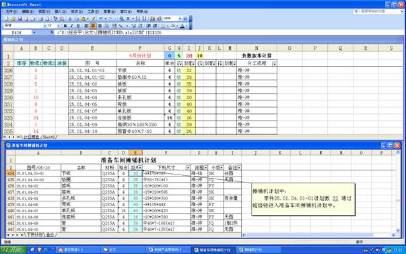Expand the 下料尺寸 filter dropdown arrow

pyautogui.click(x=188, y=168)
